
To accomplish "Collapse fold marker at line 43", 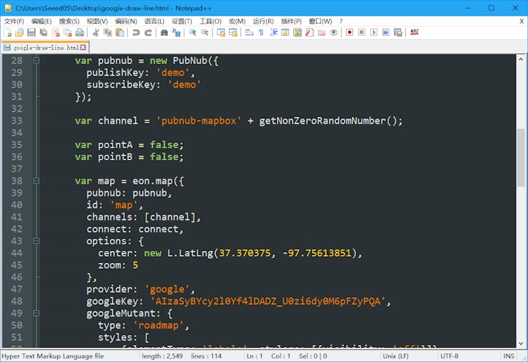I will pyautogui.click(x=36, y=241).
